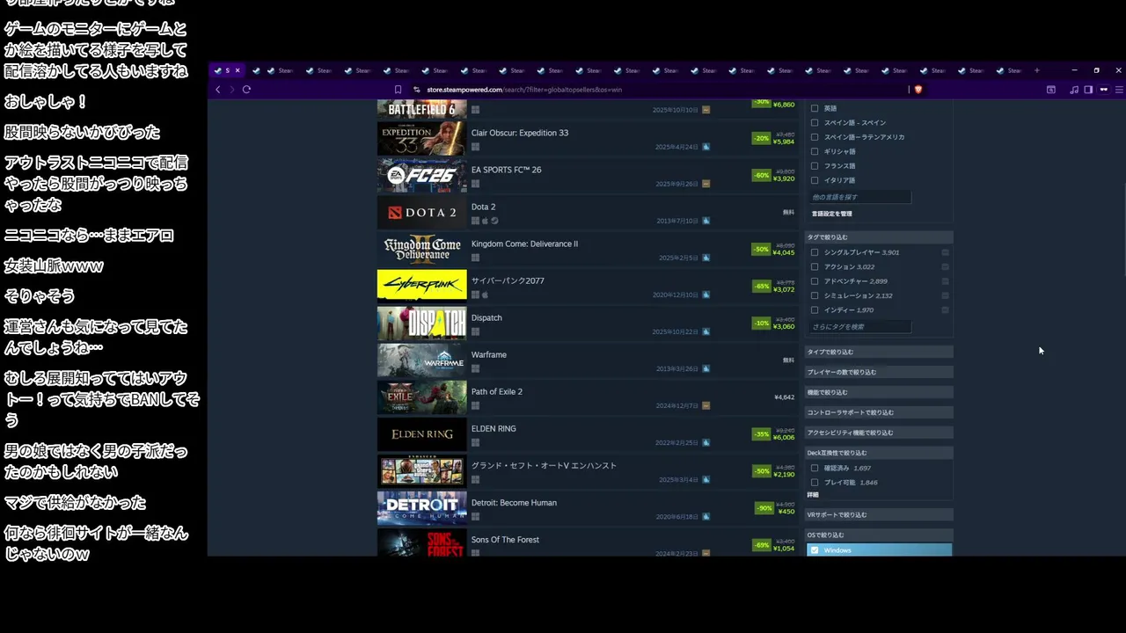Click the review icon for Kingdom Come: Deliverance II
Image resolution: width=1126 pixels, height=633 pixels.
[706, 258]
